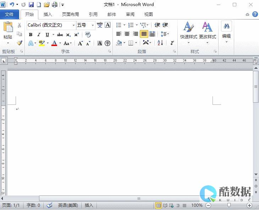Open customize quick access toolbar dropdown

point(62,5)
